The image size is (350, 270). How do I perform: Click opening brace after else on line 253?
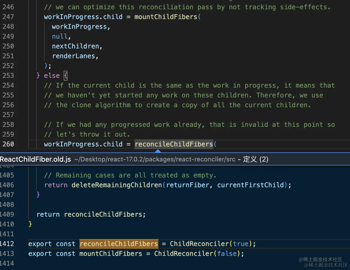pos(66,76)
